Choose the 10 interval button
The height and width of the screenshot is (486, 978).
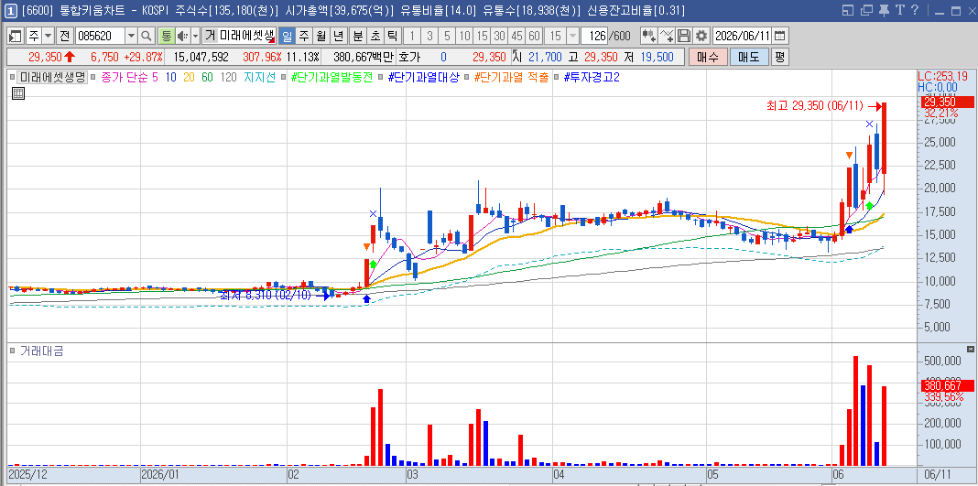[464, 36]
